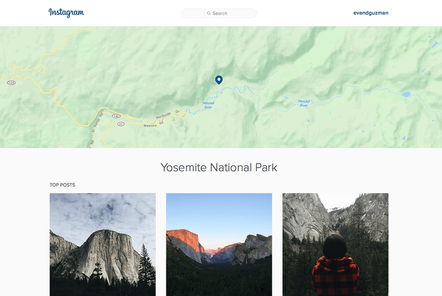This screenshot has height=296, width=442.
Task: Open the El Capitan cloudy sky photo
Action: pyautogui.click(x=103, y=244)
